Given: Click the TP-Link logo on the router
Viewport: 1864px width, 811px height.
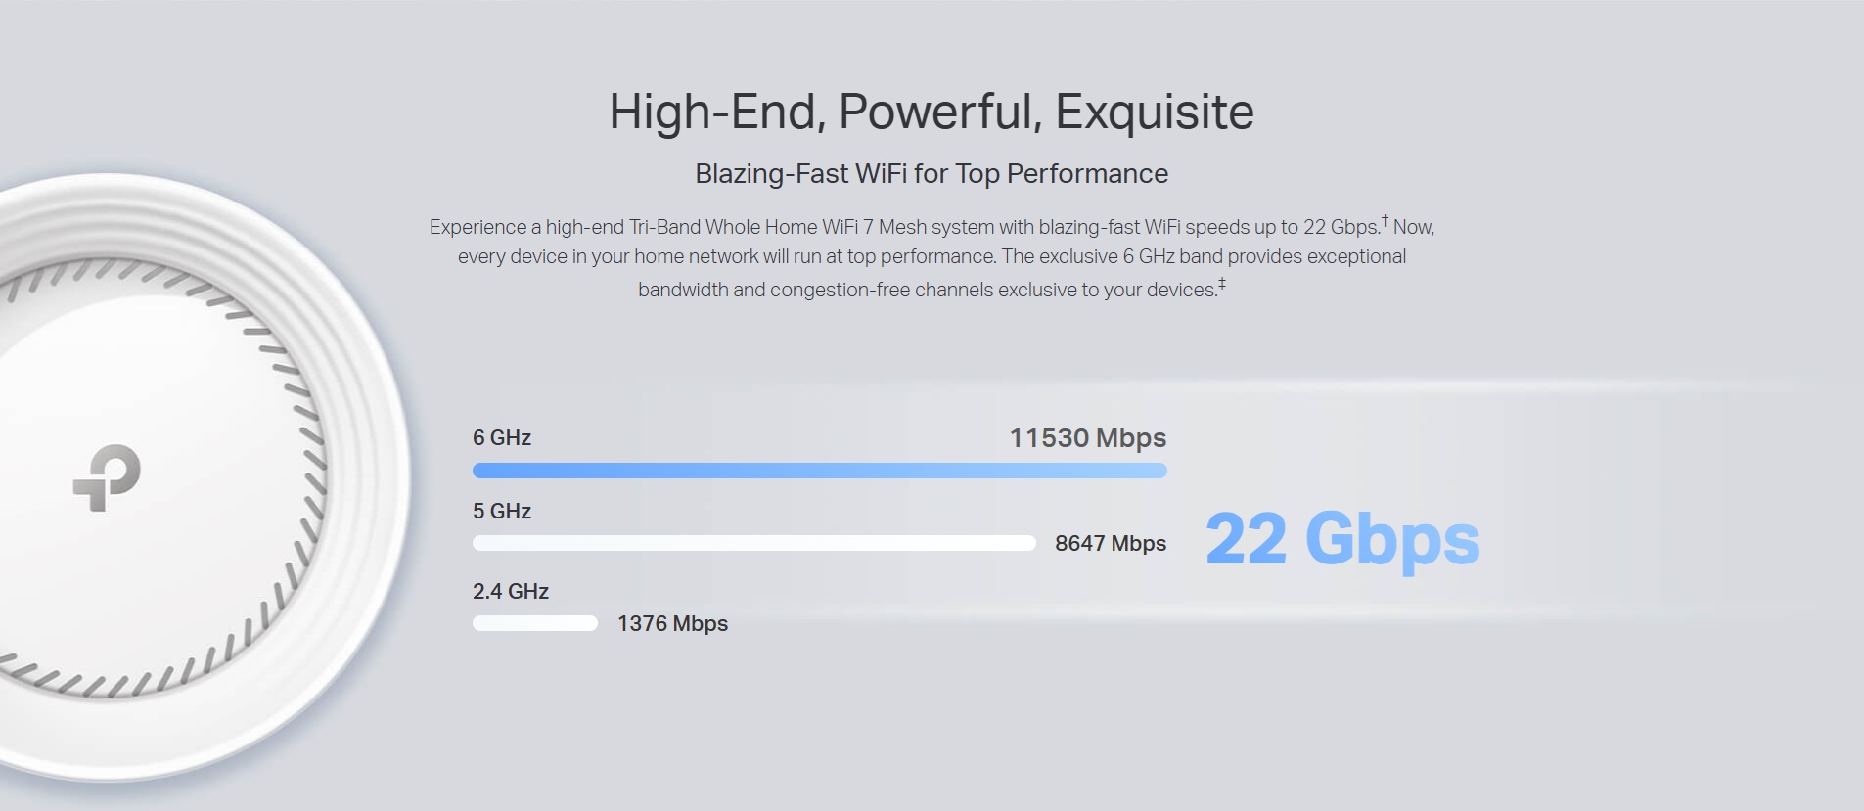Looking at the screenshot, I should click(107, 477).
